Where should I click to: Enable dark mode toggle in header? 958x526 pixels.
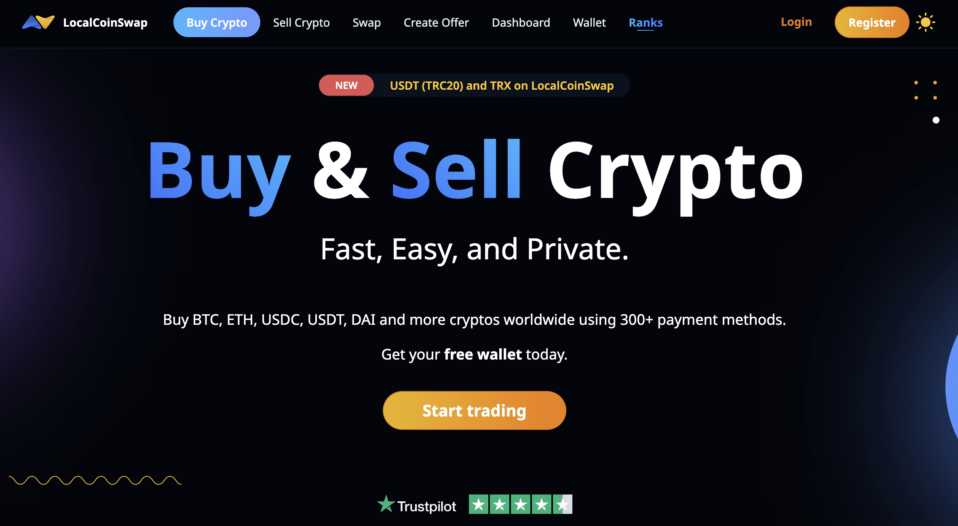926,23
